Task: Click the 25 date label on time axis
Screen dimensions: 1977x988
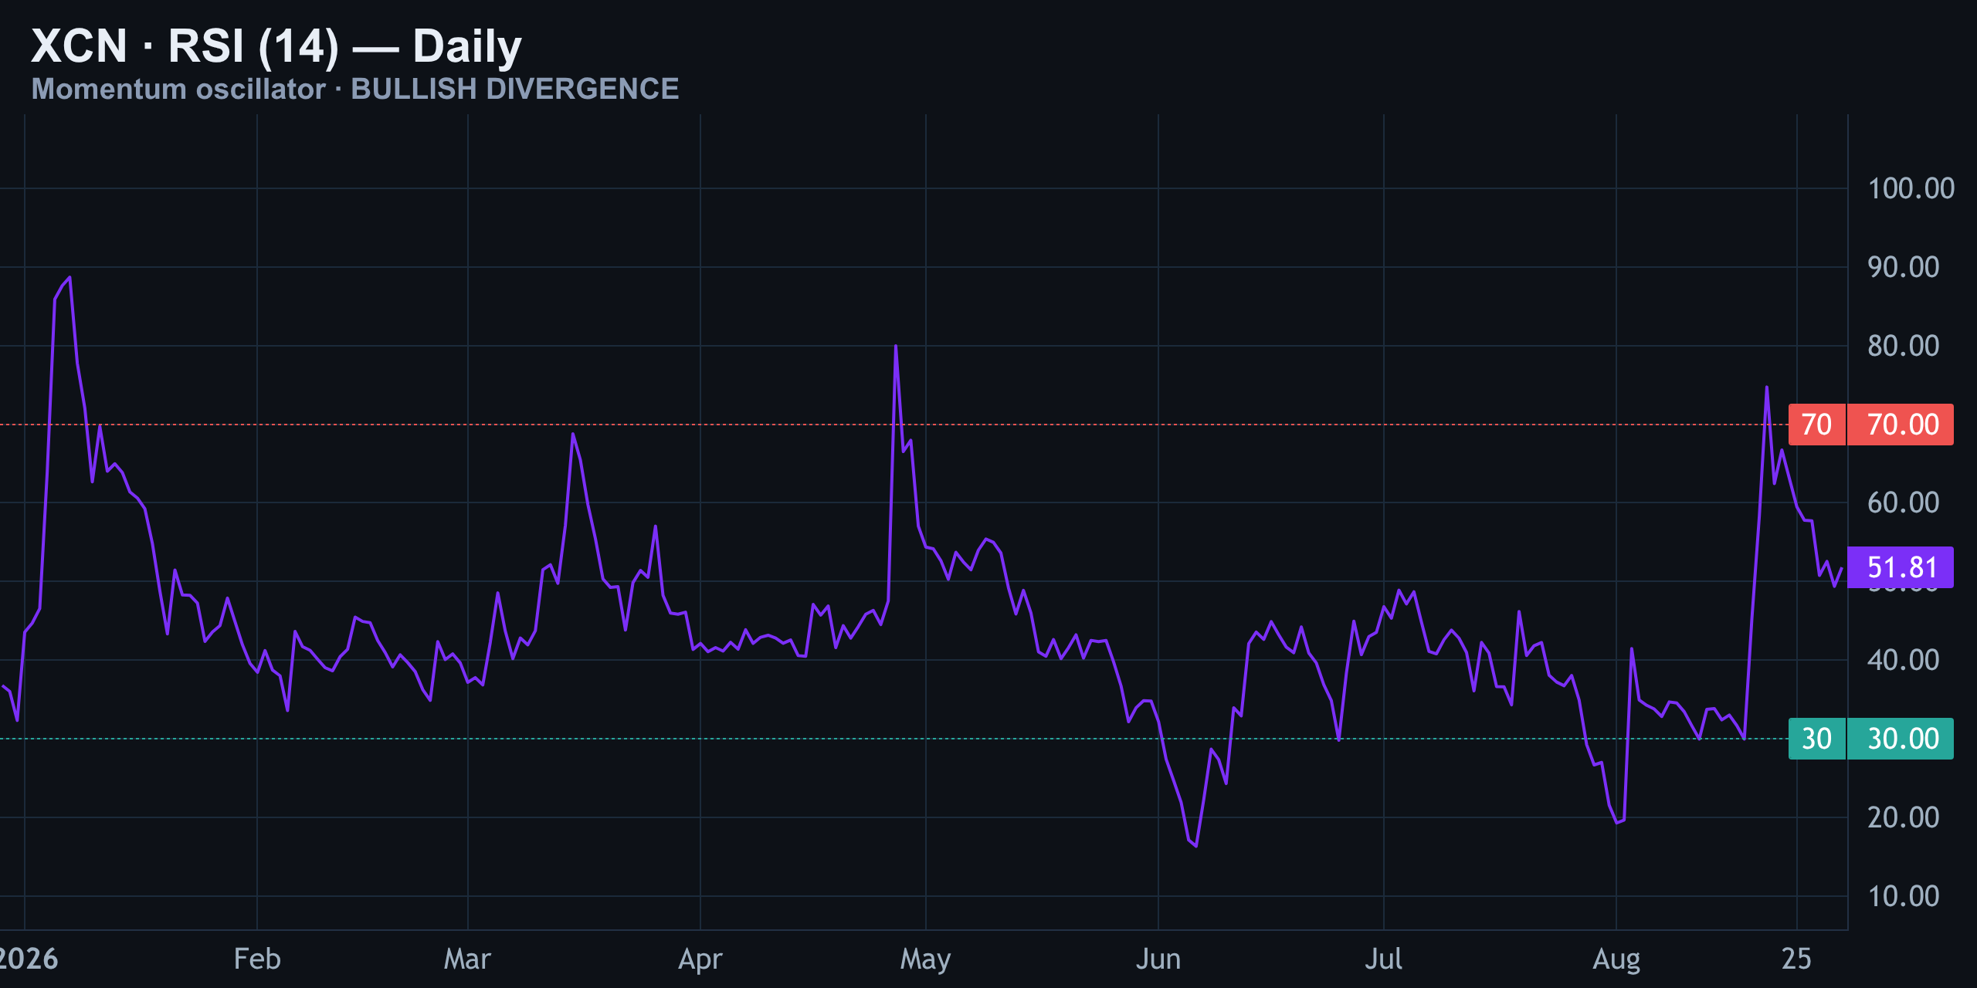Action: 1796,959
